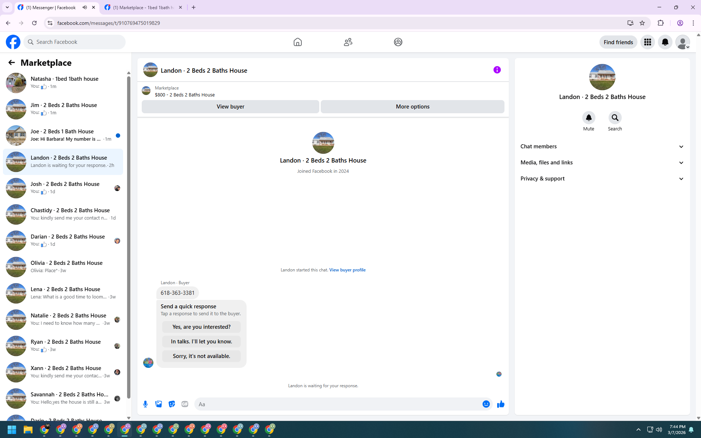Click the message input box
This screenshot has width=701, height=438.
tap(338, 404)
